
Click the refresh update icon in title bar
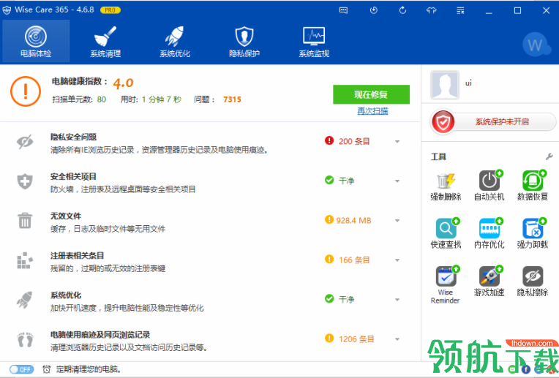click(402, 10)
